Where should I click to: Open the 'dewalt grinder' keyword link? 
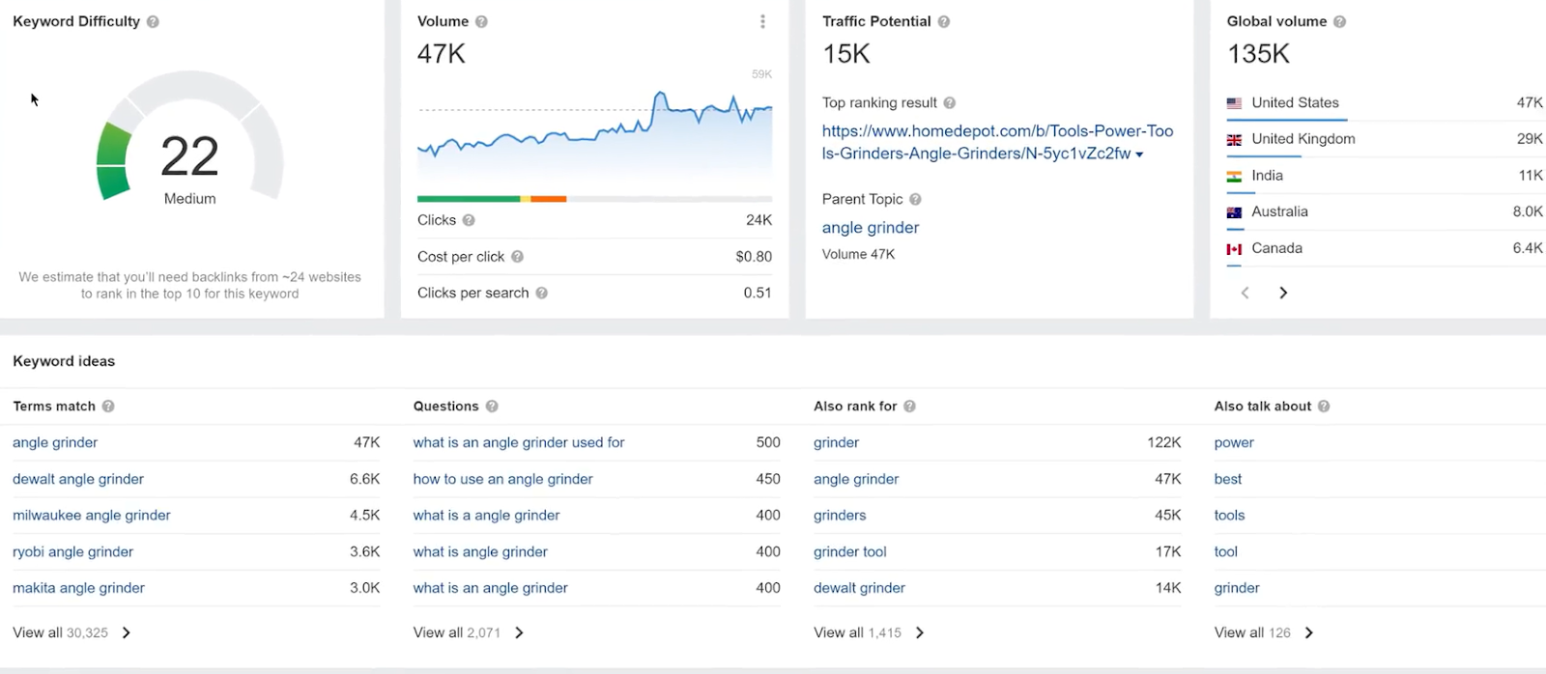tap(860, 588)
